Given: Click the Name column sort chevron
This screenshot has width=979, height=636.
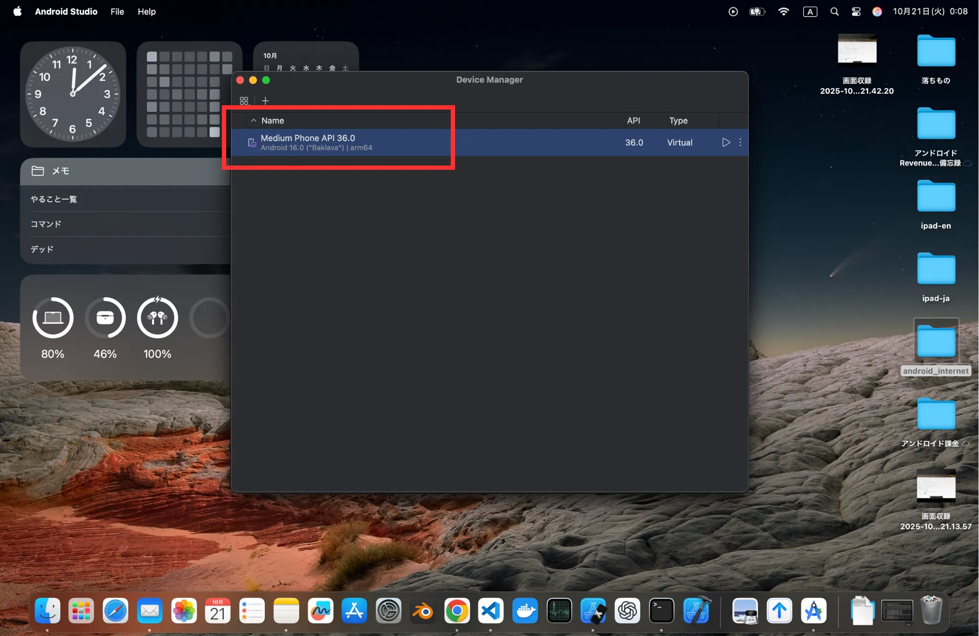Looking at the screenshot, I should coord(253,121).
